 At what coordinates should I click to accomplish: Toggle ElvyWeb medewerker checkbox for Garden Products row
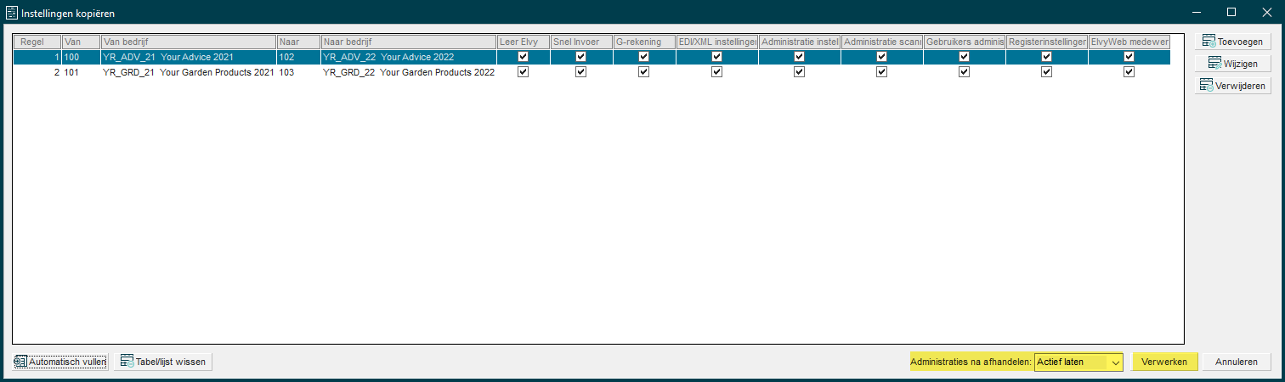click(x=1129, y=72)
